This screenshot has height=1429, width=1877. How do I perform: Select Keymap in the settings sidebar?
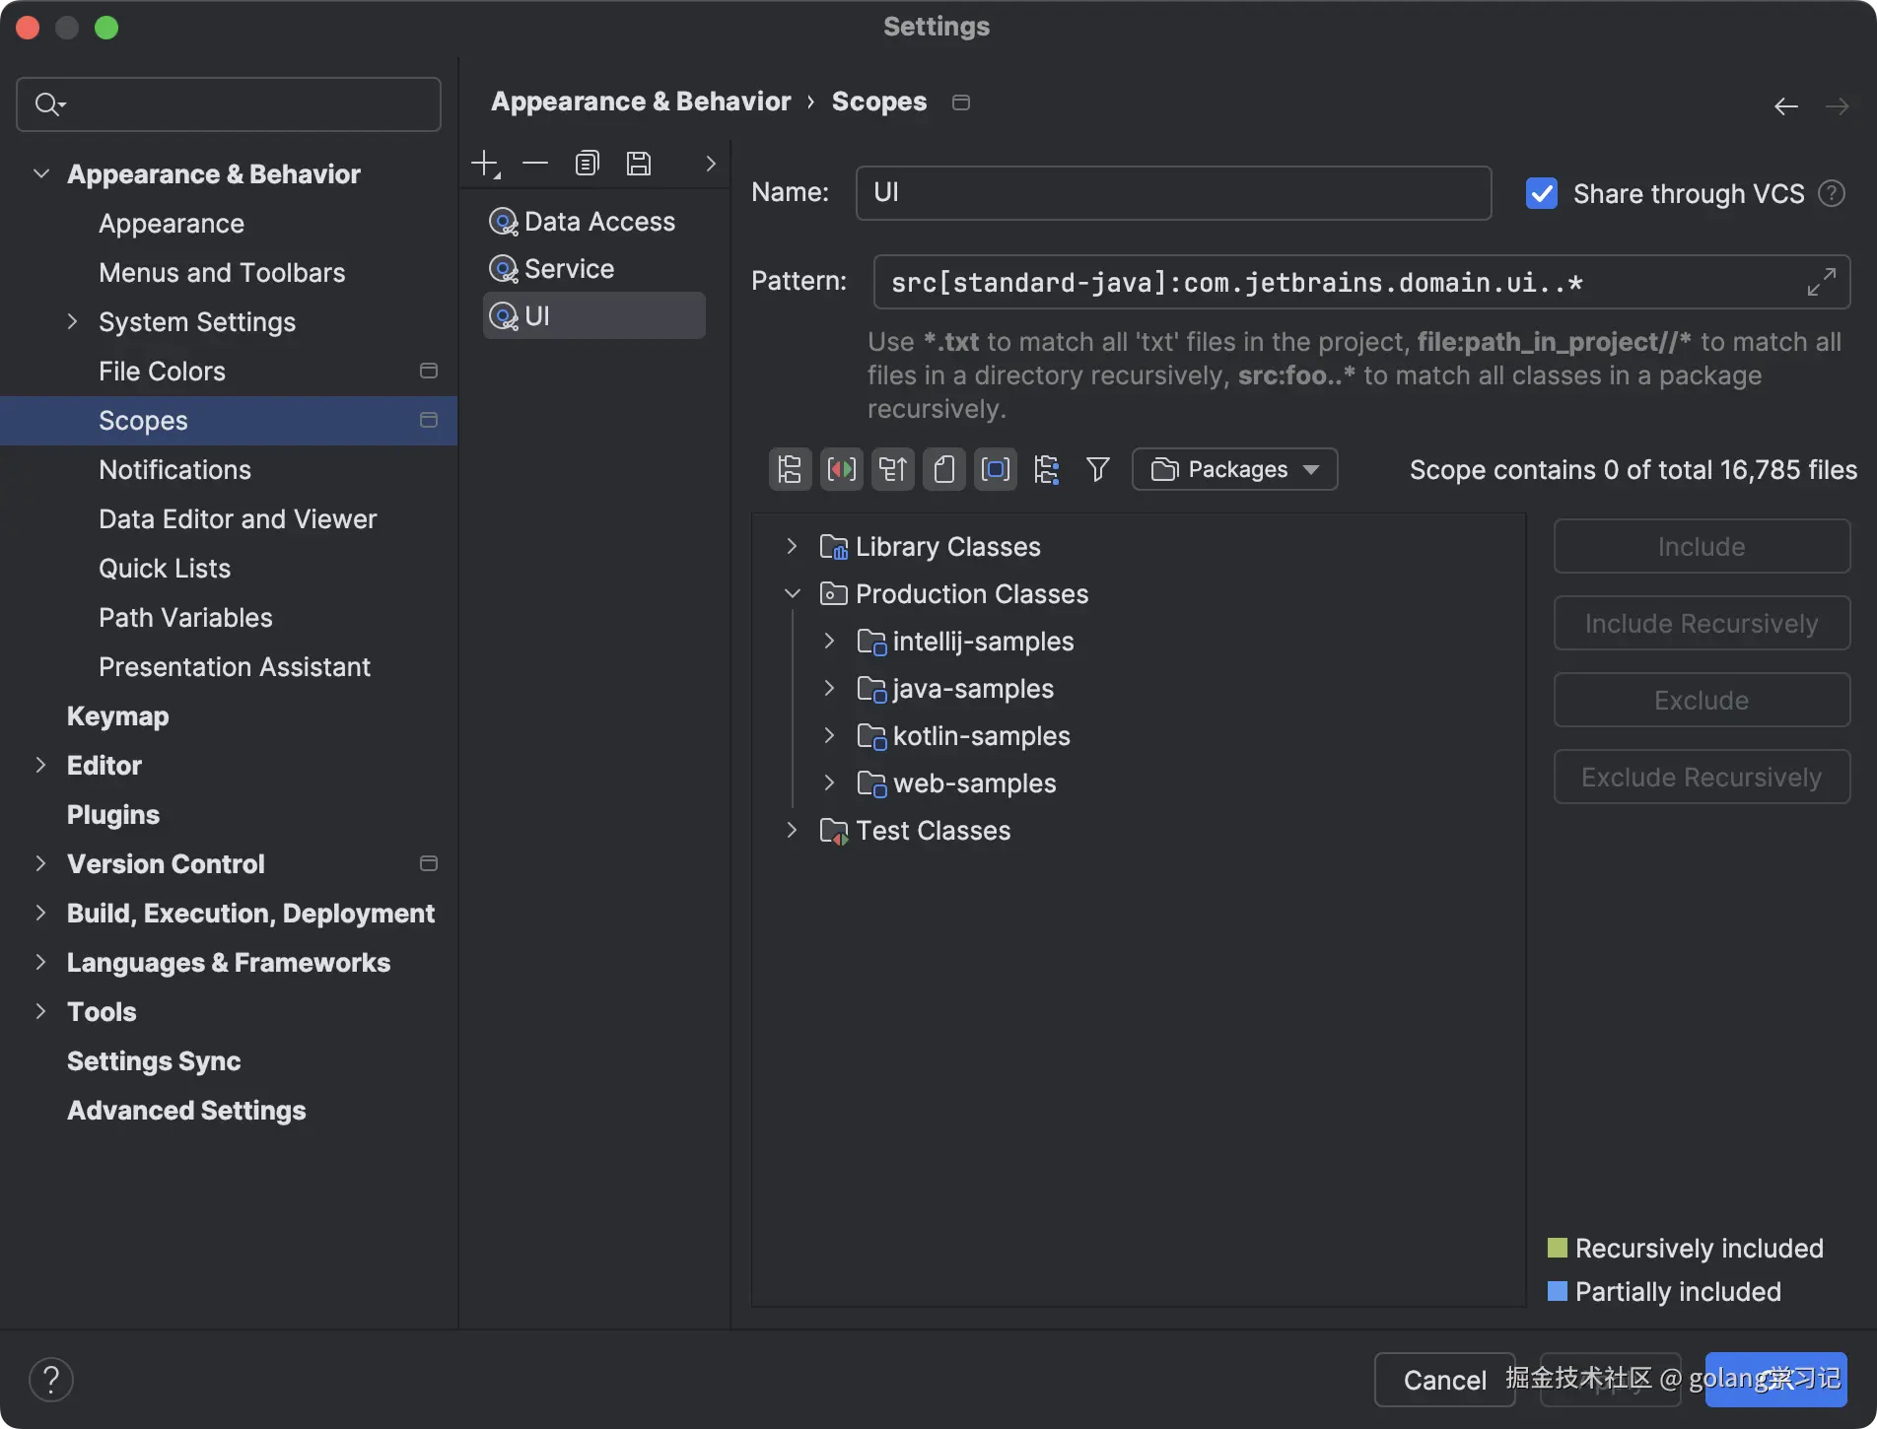tap(117, 716)
